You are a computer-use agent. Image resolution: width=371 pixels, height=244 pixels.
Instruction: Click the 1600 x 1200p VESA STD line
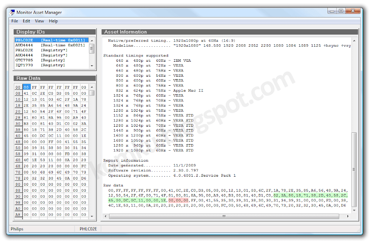click(153, 135)
